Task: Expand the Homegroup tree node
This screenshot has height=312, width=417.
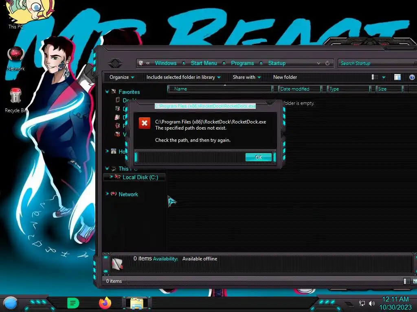Action: tap(107, 151)
